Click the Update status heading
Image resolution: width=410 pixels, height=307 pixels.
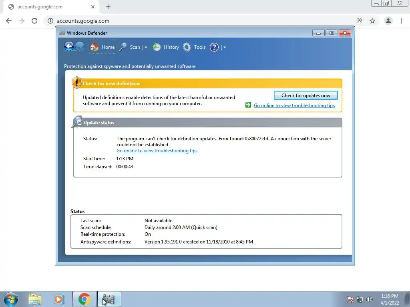click(99, 123)
